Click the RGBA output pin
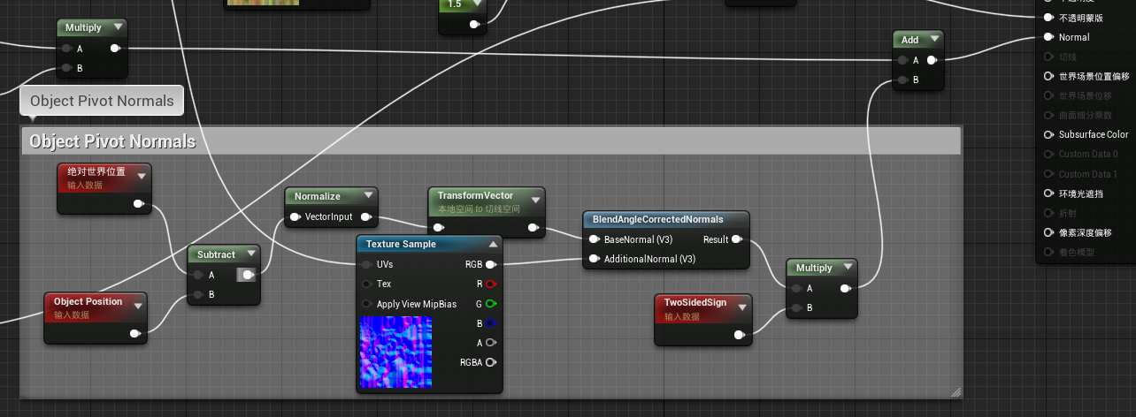Screen dimensions: 1136x417 coord(491,362)
